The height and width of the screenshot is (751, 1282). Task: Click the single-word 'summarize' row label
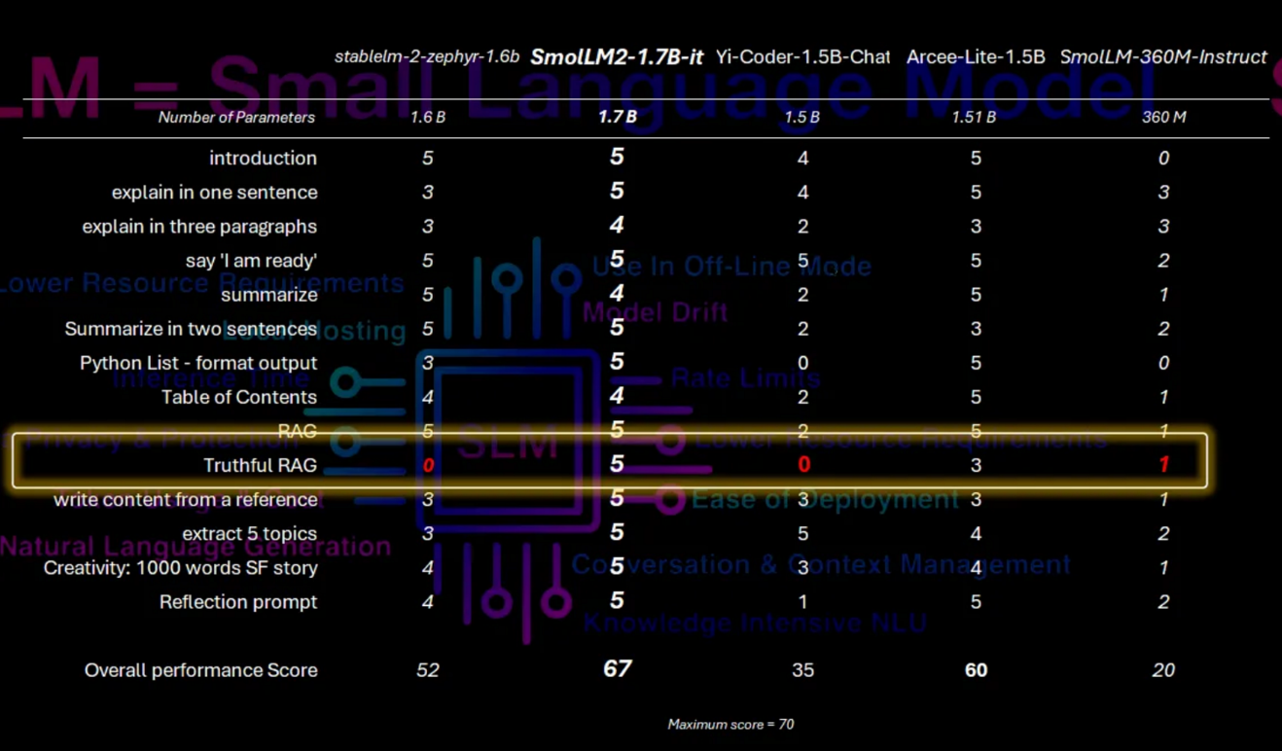point(268,295)
